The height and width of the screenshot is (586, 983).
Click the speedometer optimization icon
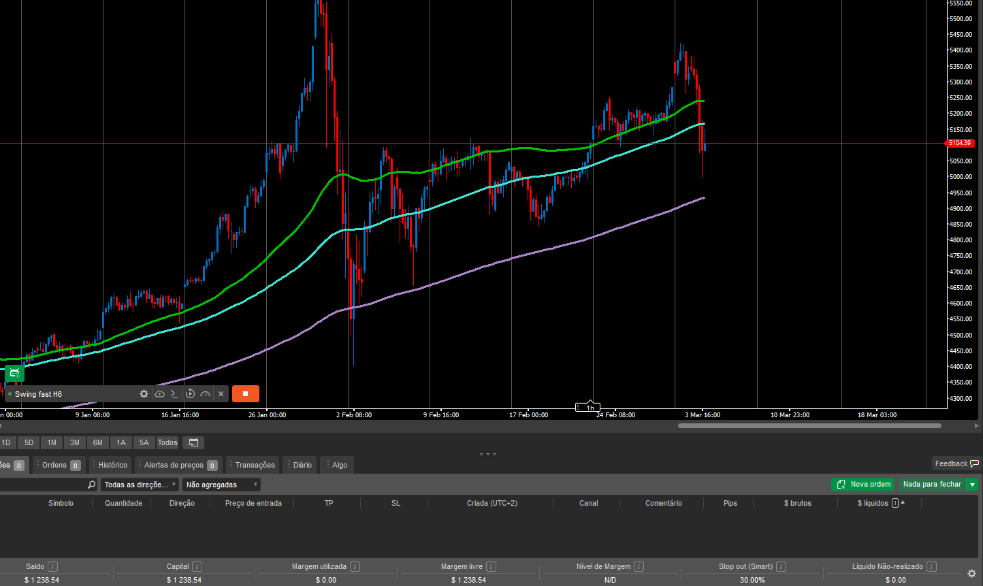click(x=205, y=394)
